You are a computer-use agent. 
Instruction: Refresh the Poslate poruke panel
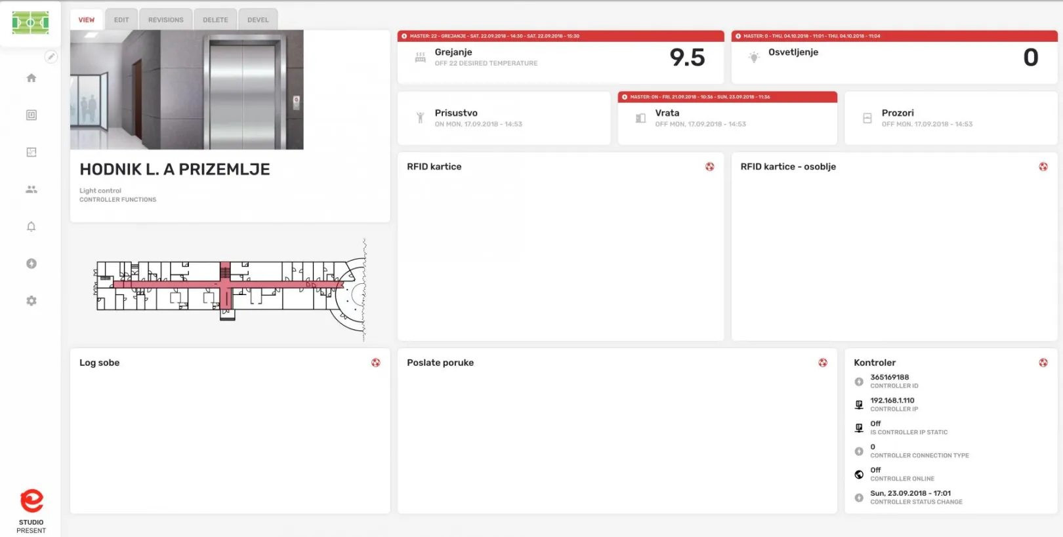tap(822, 363)
